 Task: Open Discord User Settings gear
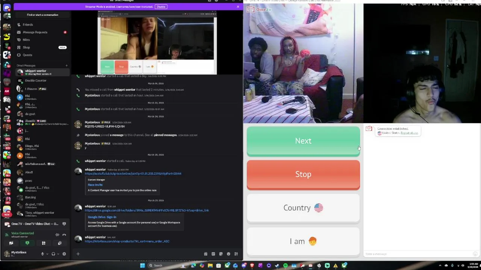coord(64,254)
